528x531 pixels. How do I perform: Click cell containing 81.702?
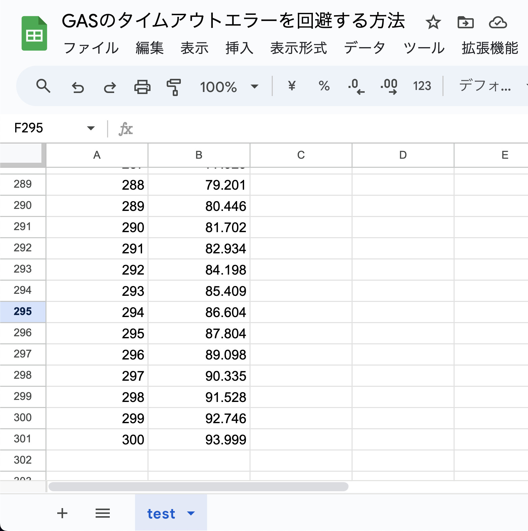tap(199, 227)
